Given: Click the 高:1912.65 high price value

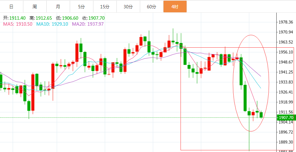Looking at the screenshot, I should 41,18.
